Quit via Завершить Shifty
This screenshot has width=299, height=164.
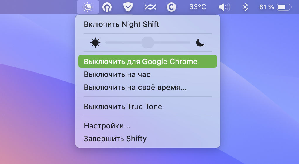(x=148, y=139)
